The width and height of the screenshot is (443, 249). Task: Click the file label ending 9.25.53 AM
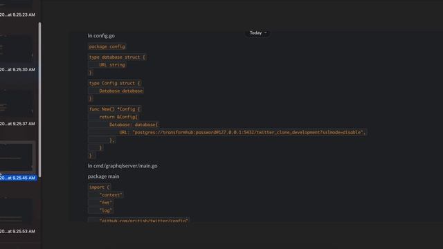[17, 231]
